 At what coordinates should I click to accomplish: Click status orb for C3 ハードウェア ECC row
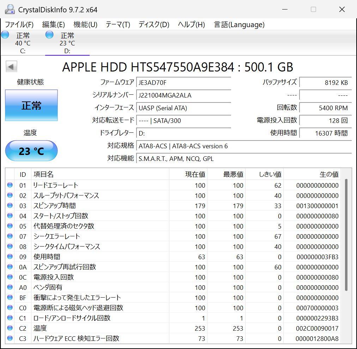point(10,338)
